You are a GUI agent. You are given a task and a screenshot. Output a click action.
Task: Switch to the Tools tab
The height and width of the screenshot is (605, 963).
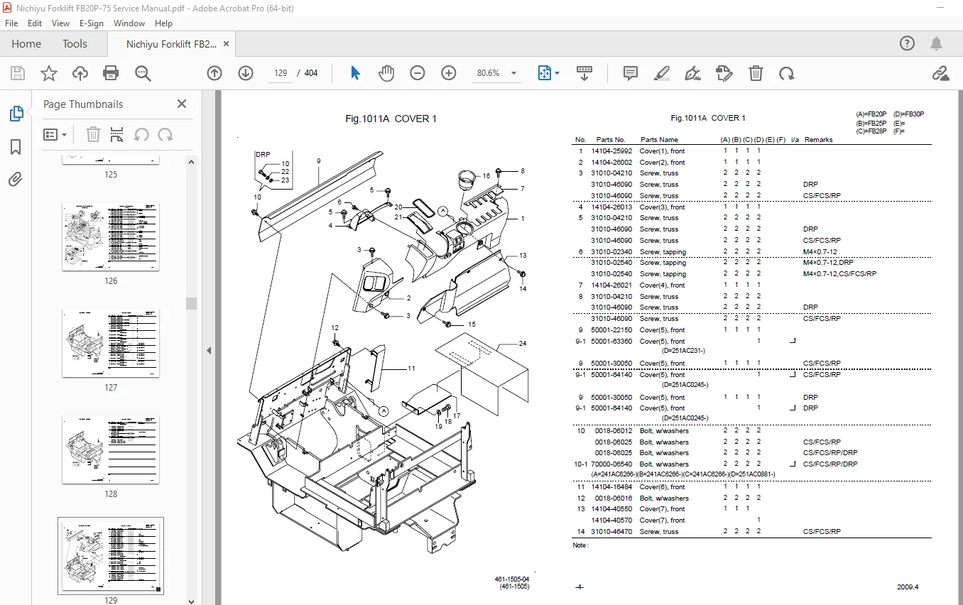click(75, 44)
